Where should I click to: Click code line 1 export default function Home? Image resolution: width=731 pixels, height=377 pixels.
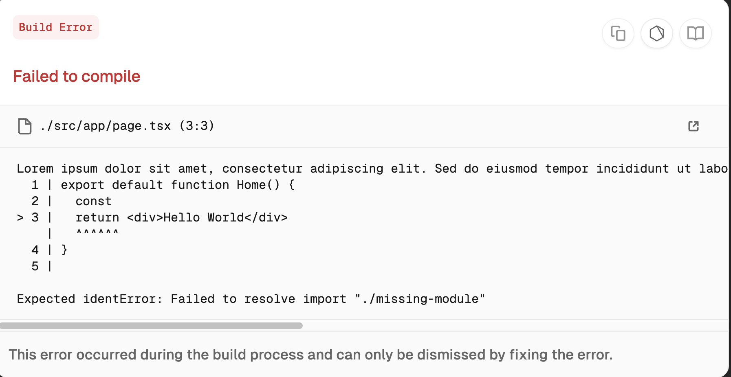[x=178, y=185]
